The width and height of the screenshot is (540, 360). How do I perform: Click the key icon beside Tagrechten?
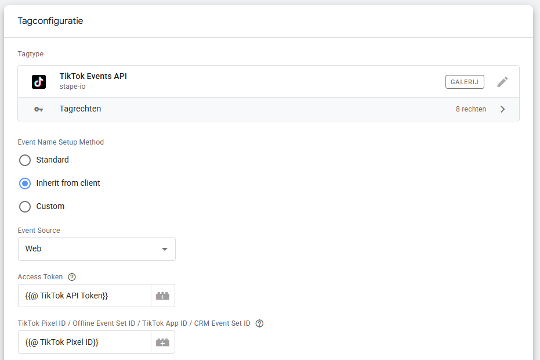coord(39,109)
